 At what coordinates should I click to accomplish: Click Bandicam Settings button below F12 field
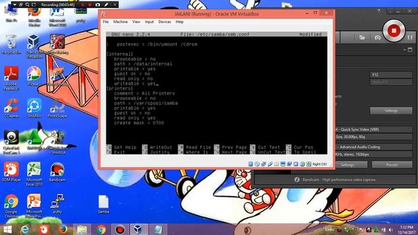pyautogui.click(x=391, y=110)
